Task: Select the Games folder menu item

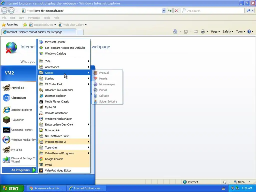Action: (x=64, y=73)
